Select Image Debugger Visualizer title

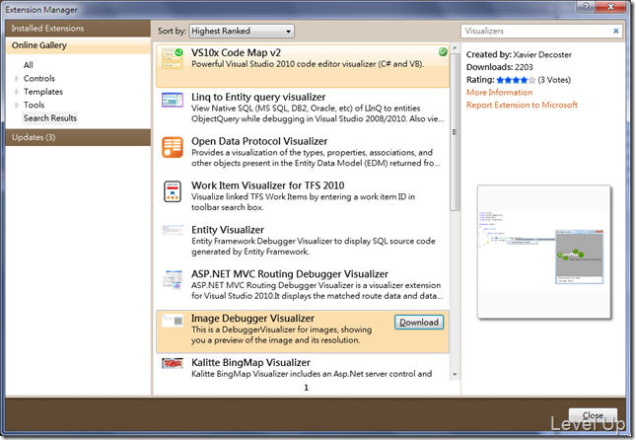coord(252,318)
